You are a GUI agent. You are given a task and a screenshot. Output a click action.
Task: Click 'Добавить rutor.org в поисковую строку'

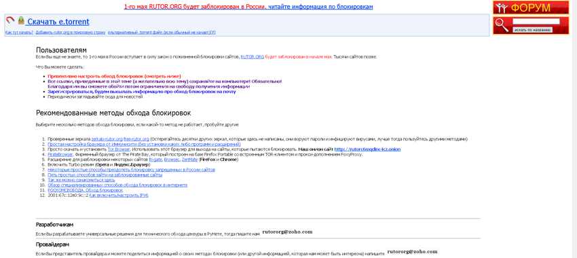(71, 33)
